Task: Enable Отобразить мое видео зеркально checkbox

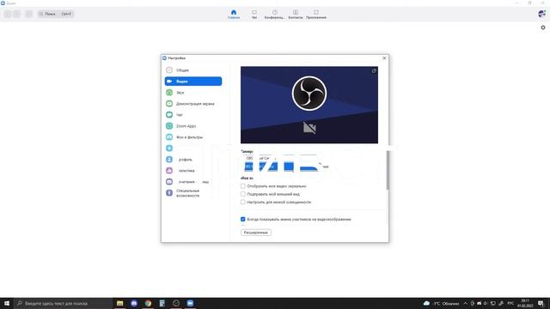Action: click(x=242, y=186)
